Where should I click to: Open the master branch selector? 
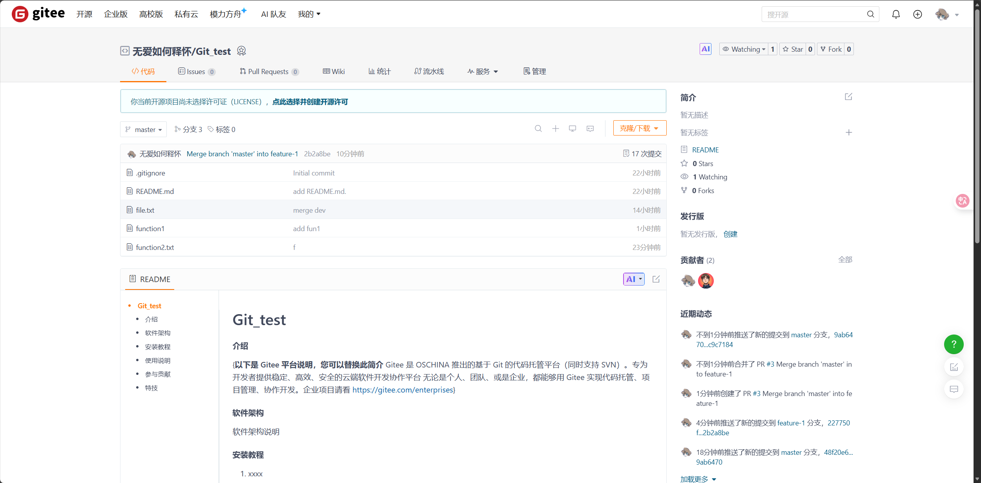(144, 129)
